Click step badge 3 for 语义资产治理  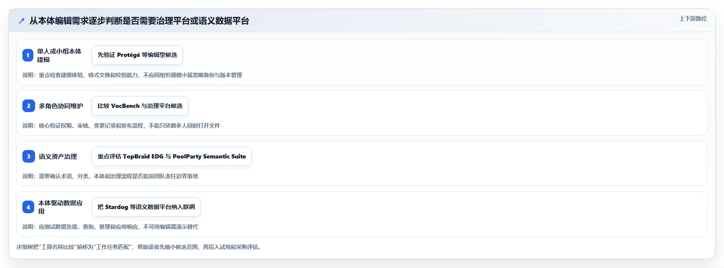(28, 156)
